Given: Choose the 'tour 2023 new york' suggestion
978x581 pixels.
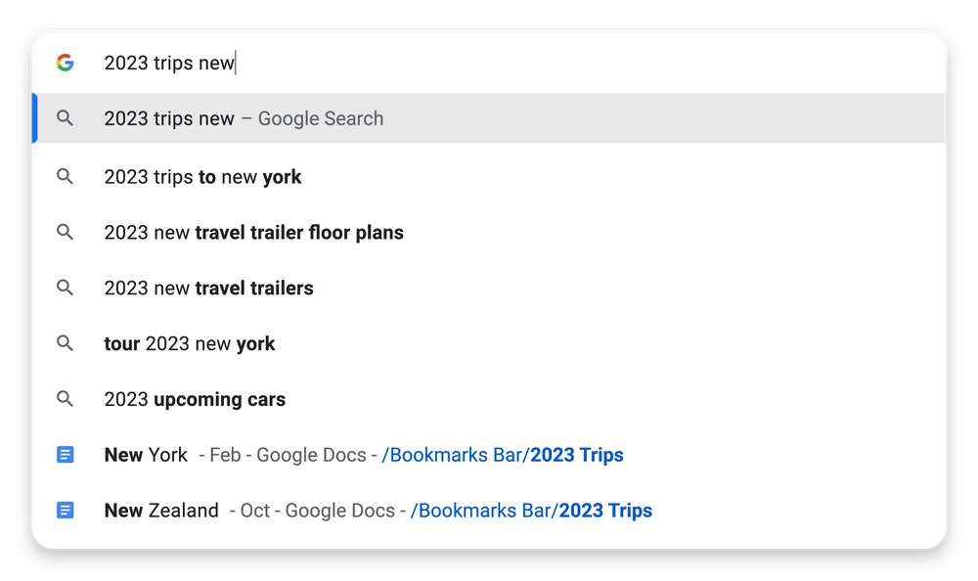Looking at the screenshot, I should pyautogui.click(x=190, y=343).
